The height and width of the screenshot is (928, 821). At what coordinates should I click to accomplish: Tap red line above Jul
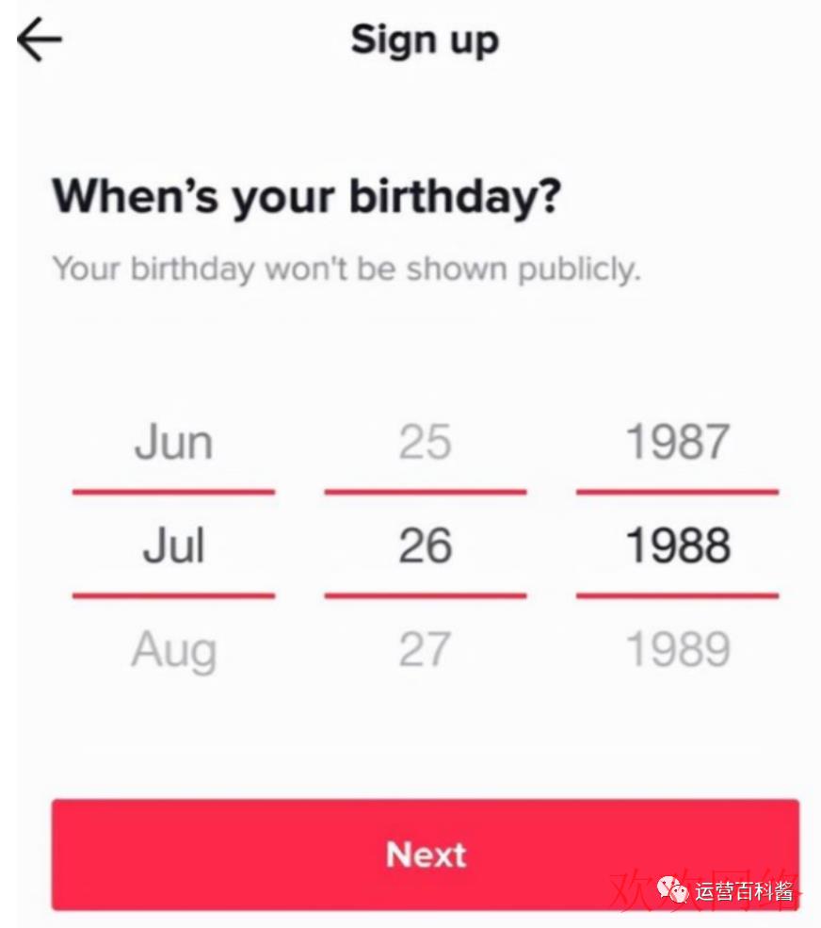click(173, 492)
